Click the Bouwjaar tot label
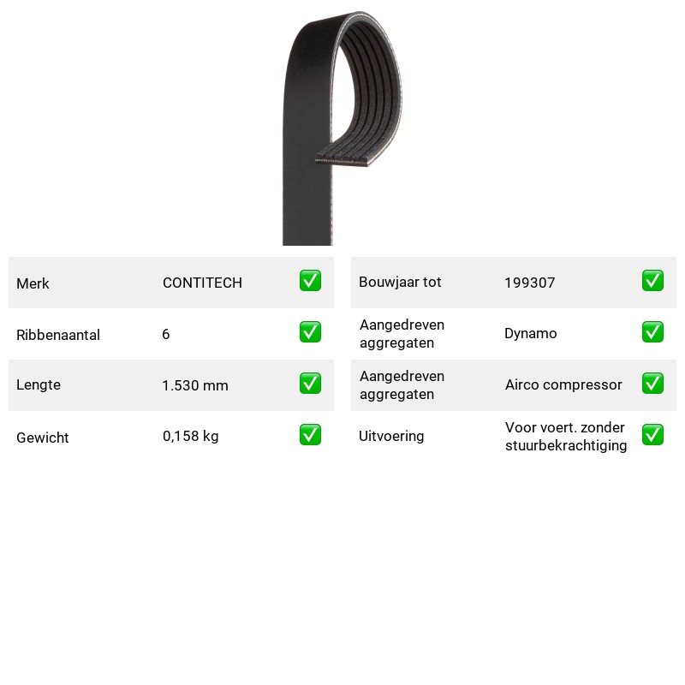This screenshot has width=685, height=685. 400,283
